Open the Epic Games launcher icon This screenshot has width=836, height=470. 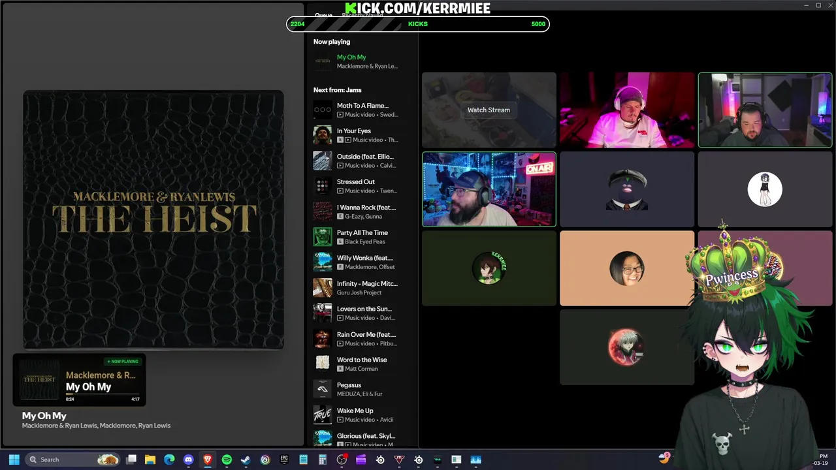pyautogui.click(x=284, y=460)
